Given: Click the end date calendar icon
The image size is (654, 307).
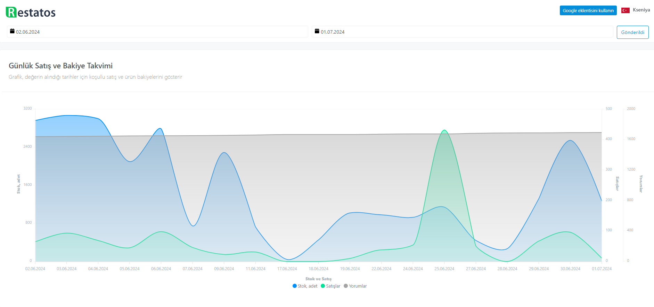Looking at the screenshot, I should coord(317,31).
